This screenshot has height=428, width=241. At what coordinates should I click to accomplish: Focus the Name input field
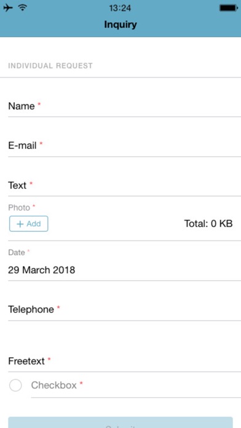tap(124, 106)
